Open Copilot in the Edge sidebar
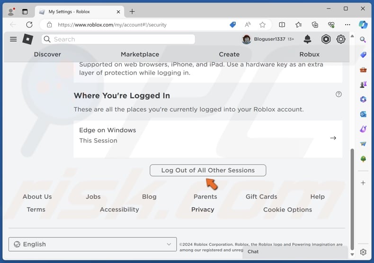The width and height of the screenshot is (374, 263). click(363, 25)
